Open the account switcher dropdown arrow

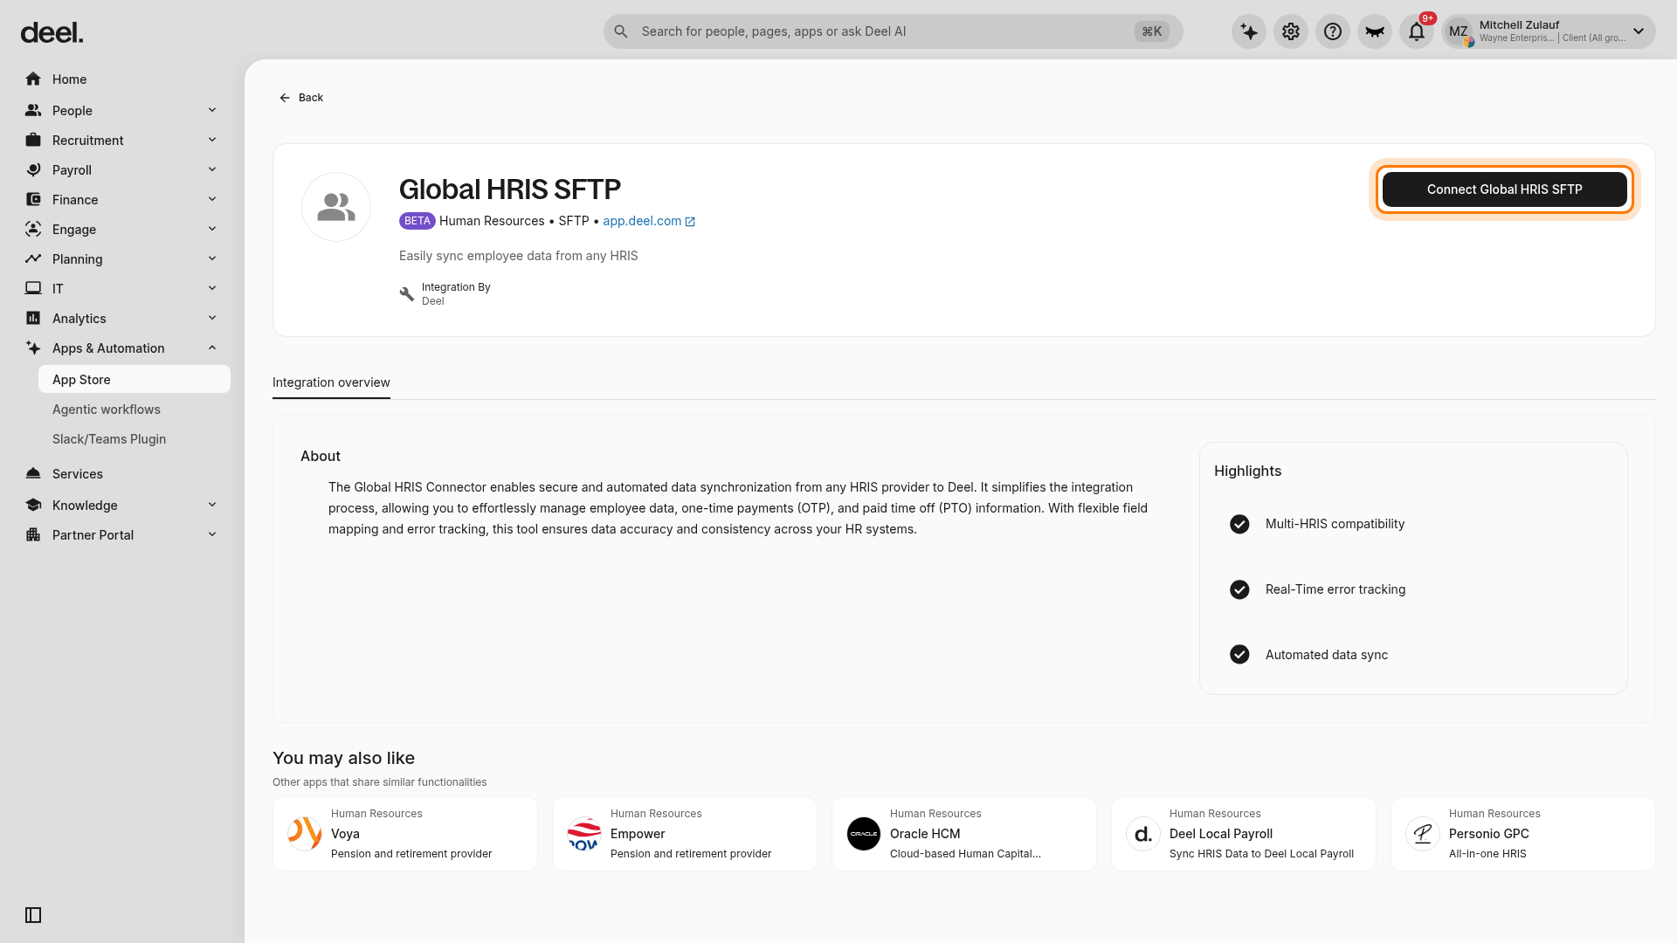[1639, 31]
